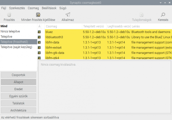172x120 pixels.
Task: Click the Architektúra button
Action: tap(18, 110)
